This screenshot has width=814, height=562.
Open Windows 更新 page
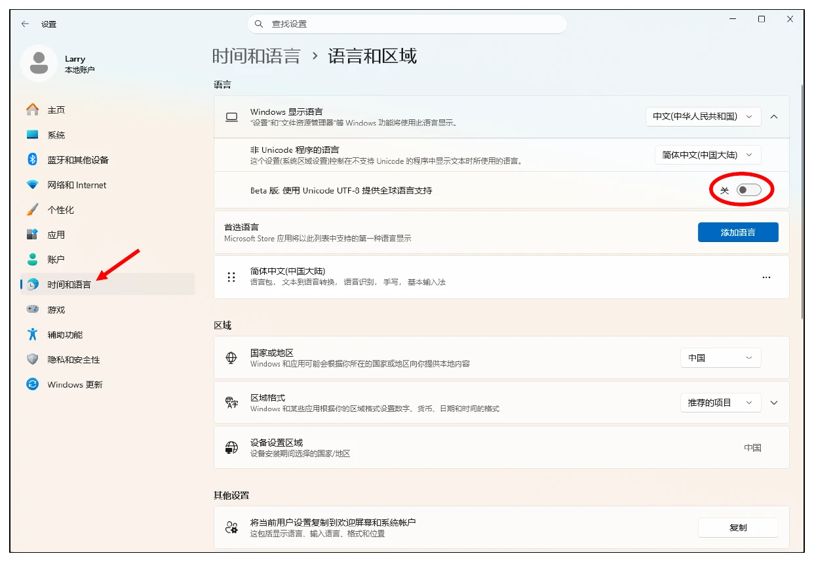pos(107,384)
